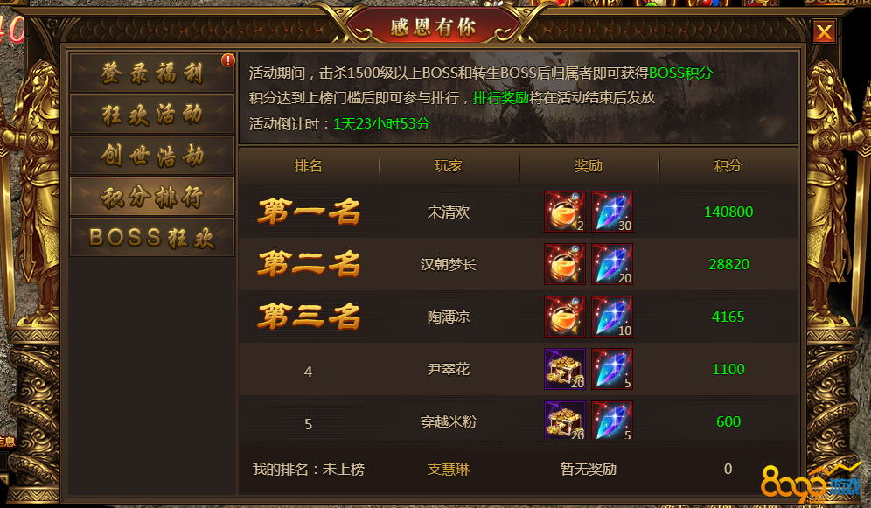This screenshot has height=508, width=871.
Task: Switch to 狂欢活动 tab
Action: (x=152, y=114)
